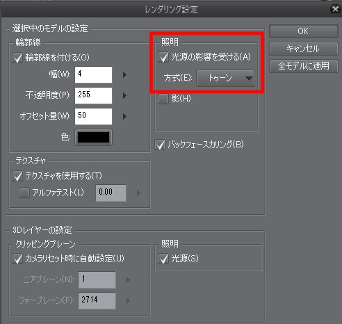Expand slider arrow next to ニアプレーン(N)
Viewport: 342px width, 324px height.
tap(128, 280)
